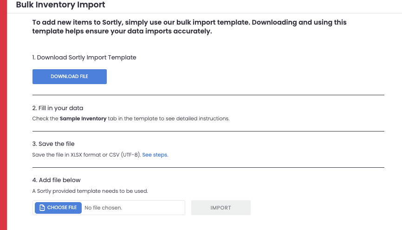This screenshot has height=230, width=402.
Task: Click the bold bulk import template intro paragraph
Action: (x=189, y=27)
